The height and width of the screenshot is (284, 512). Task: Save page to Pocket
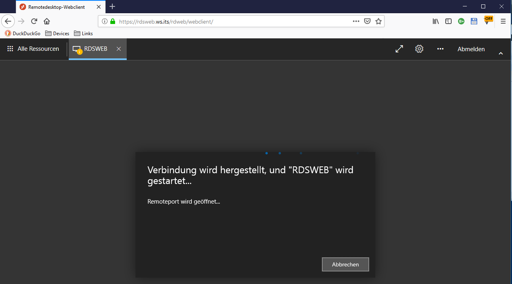[x=367, y=21]
